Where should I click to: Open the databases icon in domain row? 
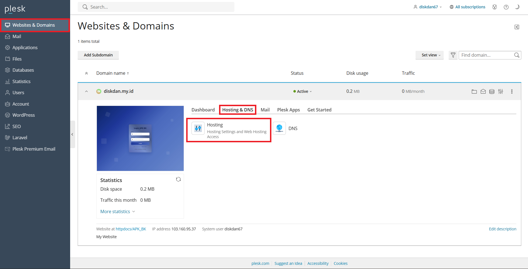(x=492, y=91)
